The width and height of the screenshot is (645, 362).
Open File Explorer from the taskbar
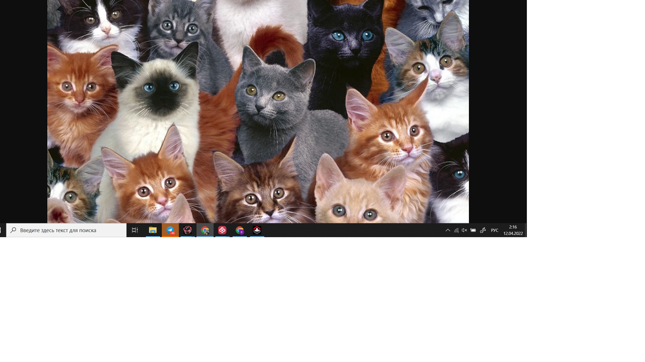(x=153, y=230)
